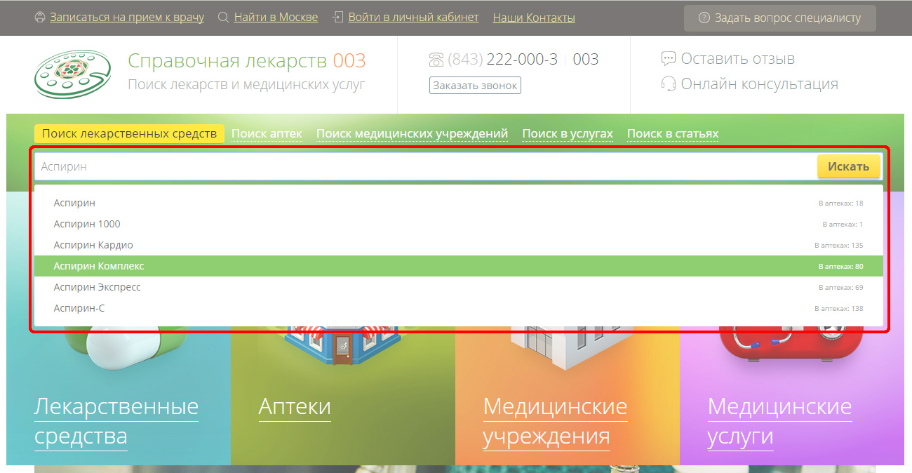Screen dimensions: 912x473
Task: Click the yellow Искать button
Action: pos(849,166)
